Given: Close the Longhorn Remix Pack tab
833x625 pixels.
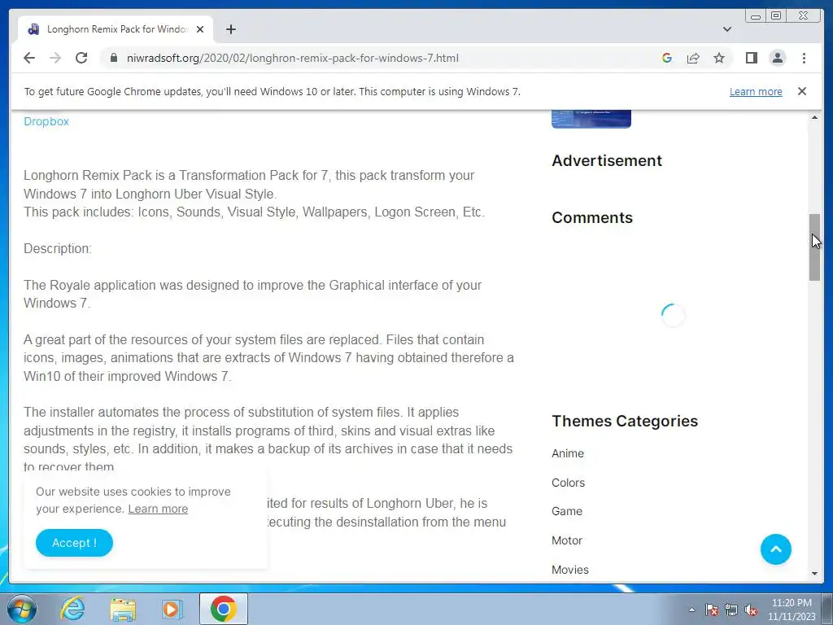Looking at the screenshot, I should click(x=200, y=29).
